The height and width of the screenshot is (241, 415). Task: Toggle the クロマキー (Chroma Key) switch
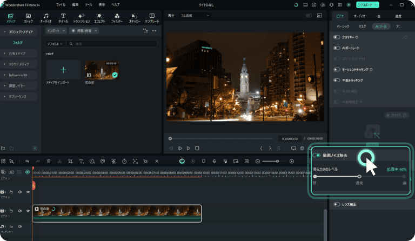tap(337, 37)
